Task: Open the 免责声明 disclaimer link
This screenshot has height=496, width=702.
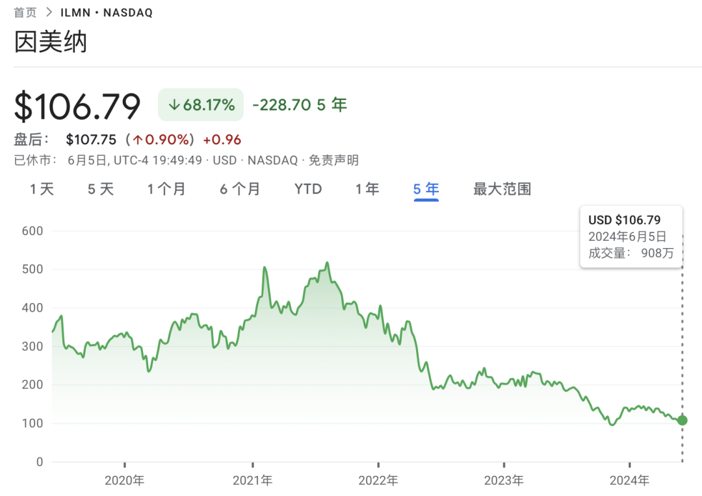Action: (333, 160)
